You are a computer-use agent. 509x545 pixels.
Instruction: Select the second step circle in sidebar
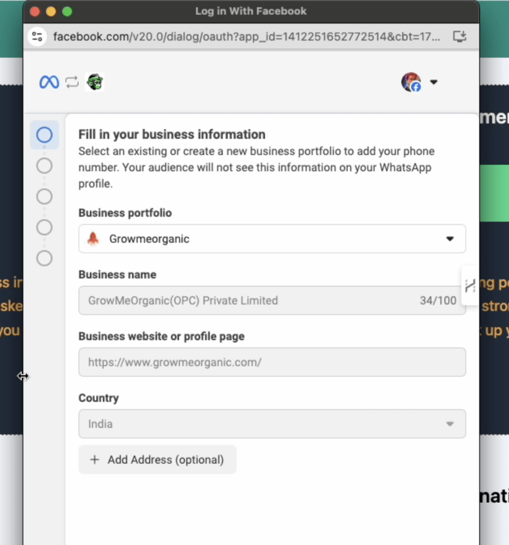(x=44, y=166)
